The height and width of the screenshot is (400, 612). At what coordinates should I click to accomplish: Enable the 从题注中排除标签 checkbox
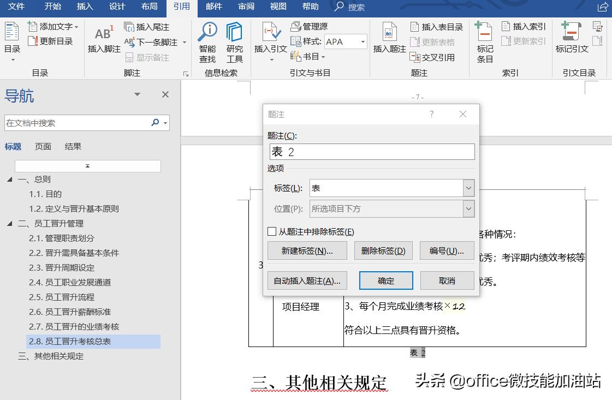[272, 231]
